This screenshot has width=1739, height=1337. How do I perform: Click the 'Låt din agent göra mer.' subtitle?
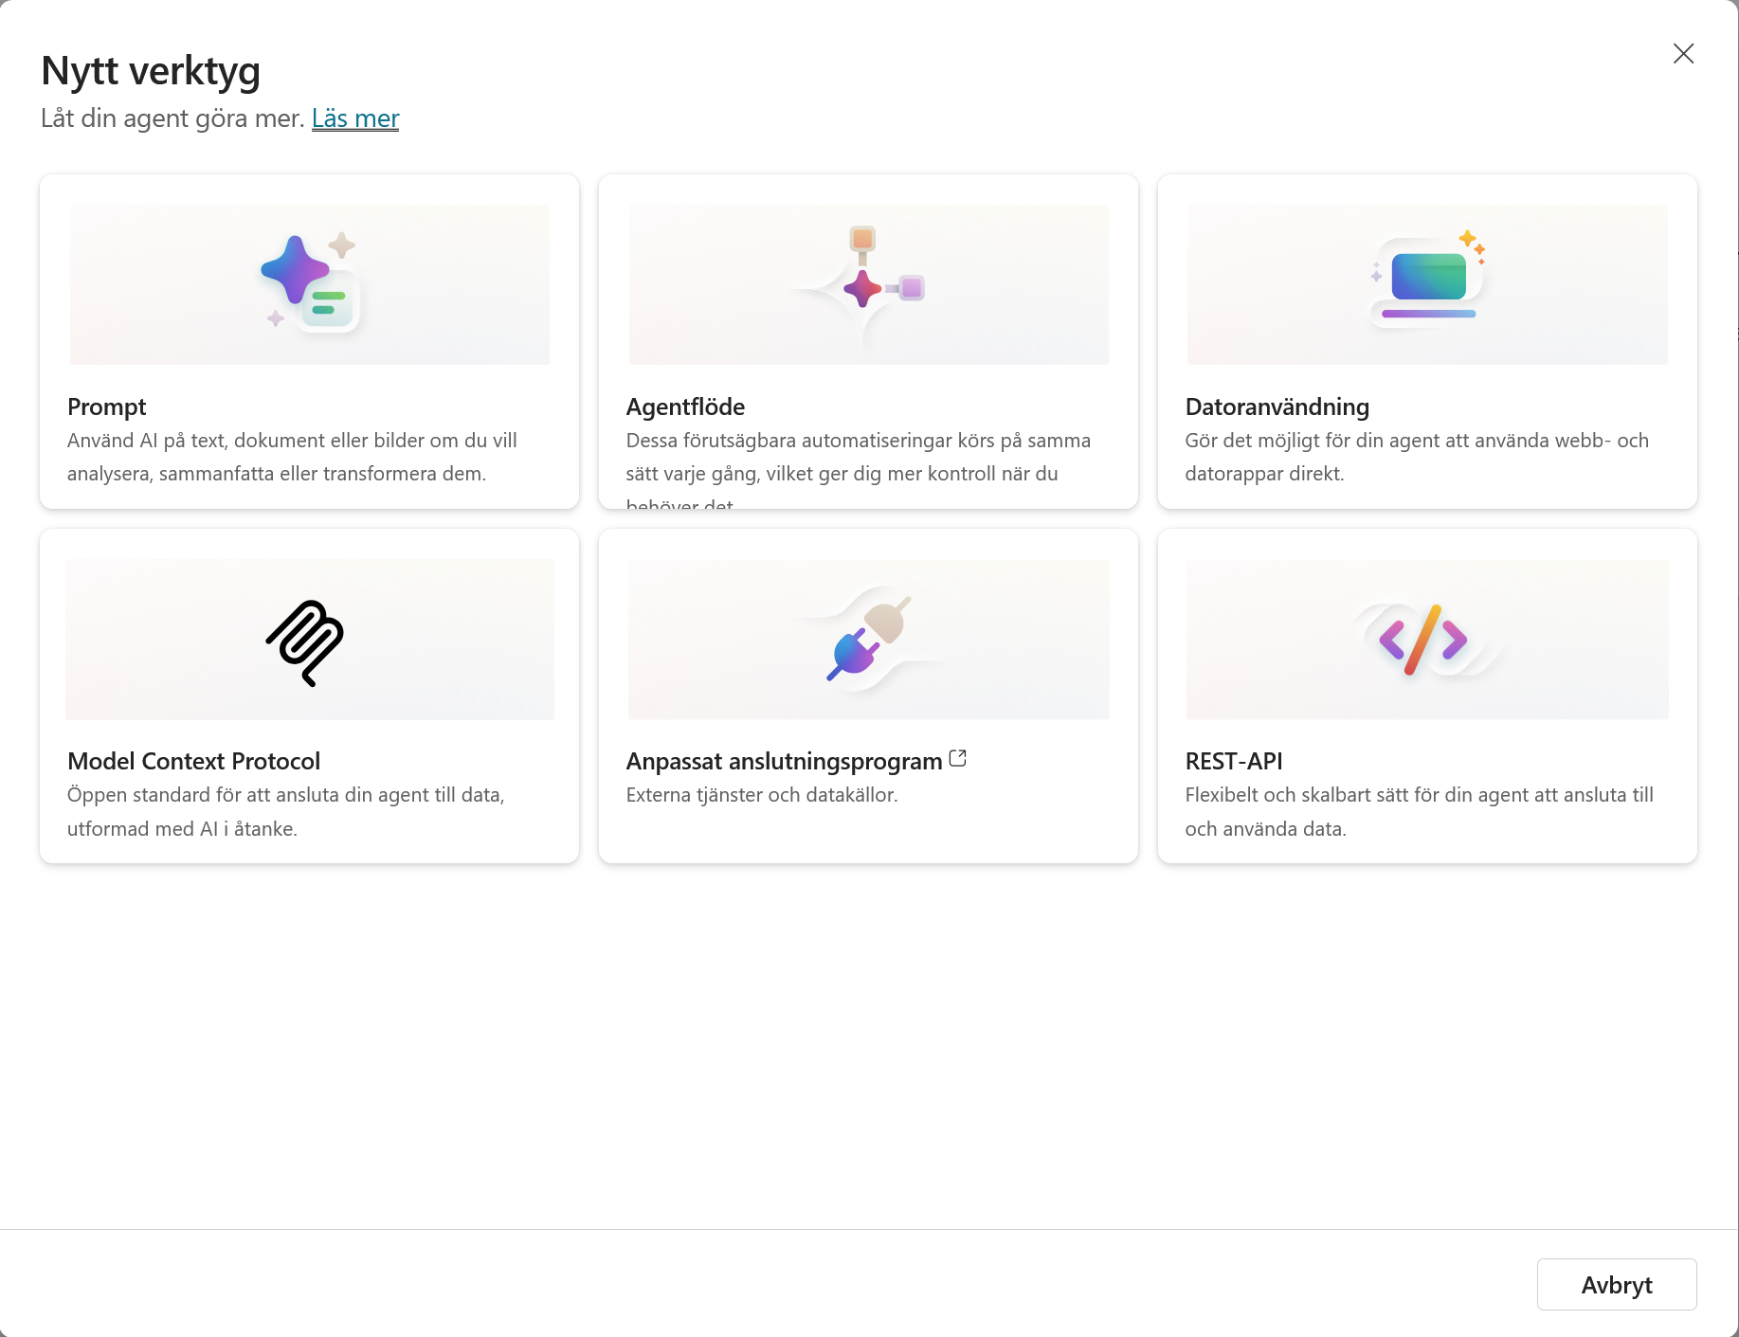point(172,118)
